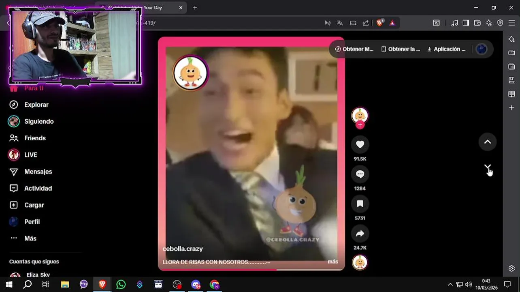Click the install app icon in address bar
The image size is (520, 292).
(353, 23)
